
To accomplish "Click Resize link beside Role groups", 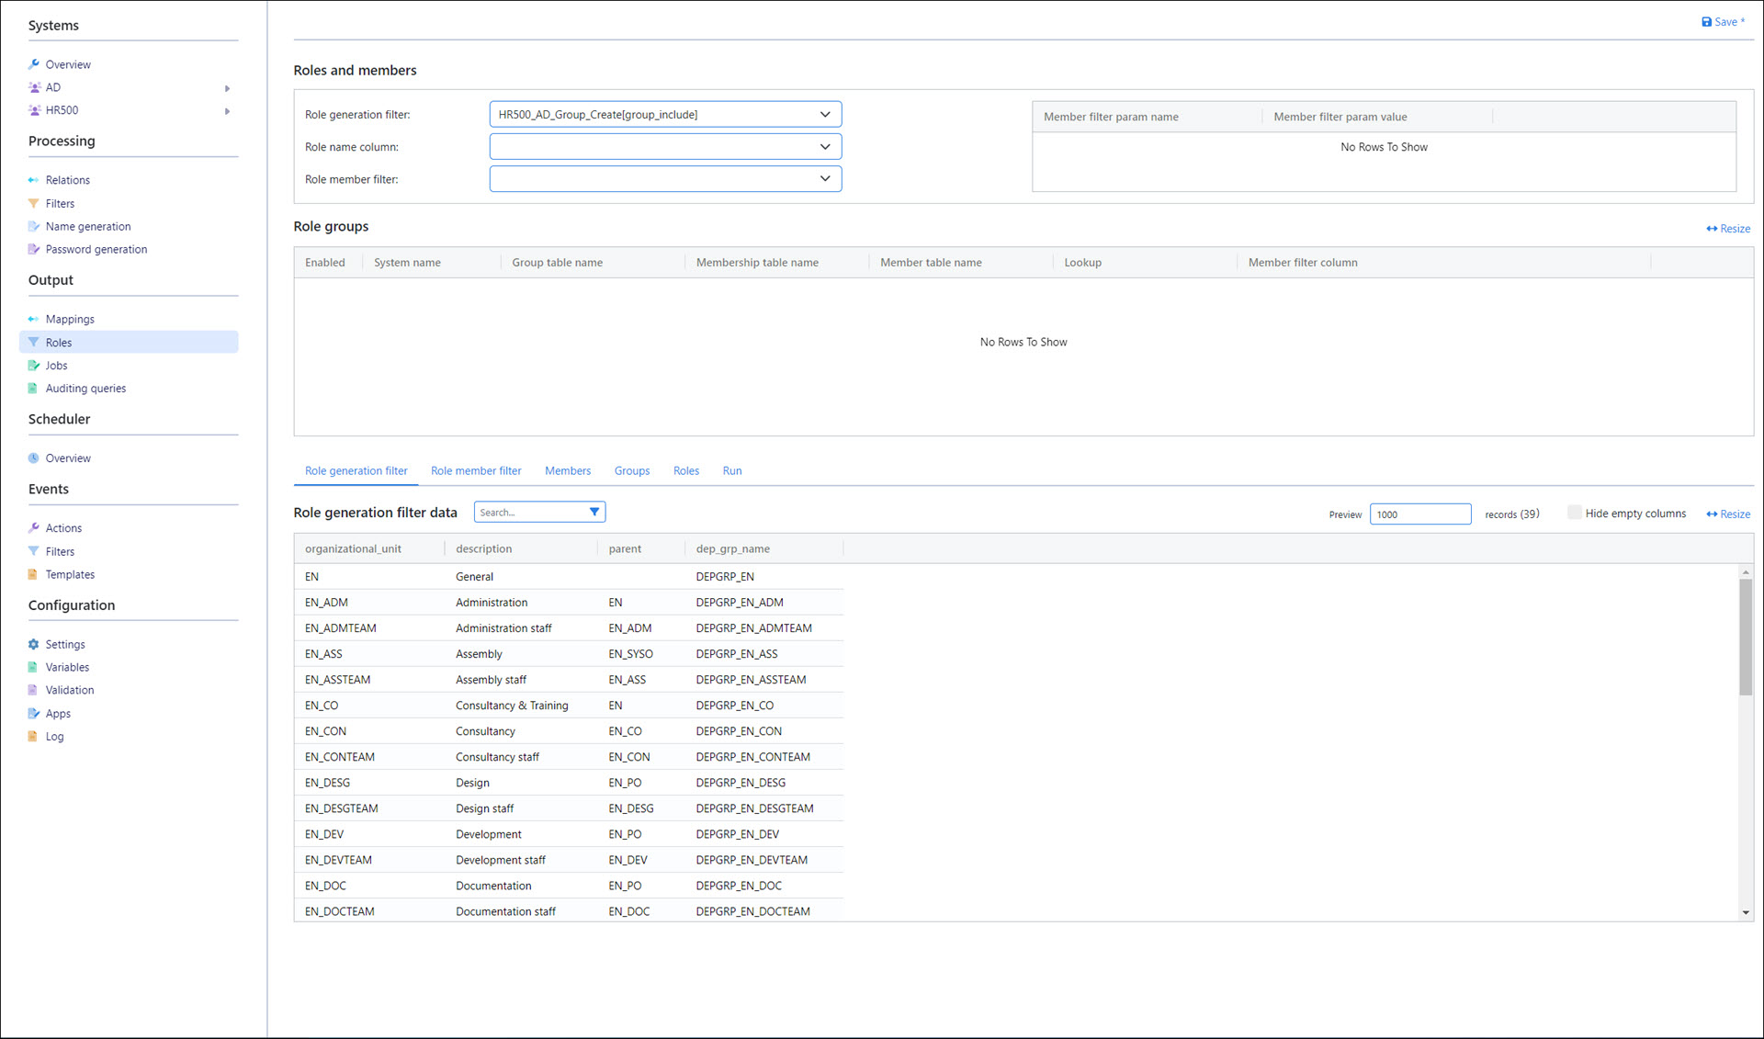I will 1728,229.
